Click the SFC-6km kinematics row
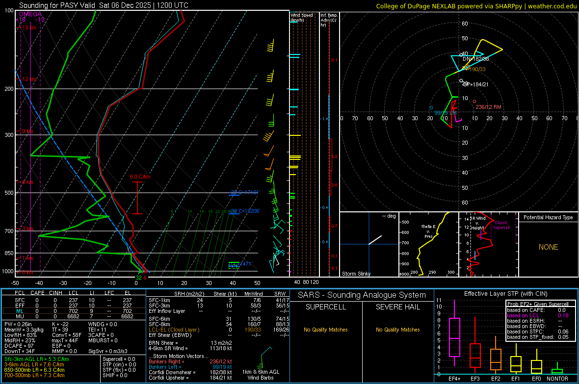The height and width of the screenshot is (384, 579). (219, 319)
